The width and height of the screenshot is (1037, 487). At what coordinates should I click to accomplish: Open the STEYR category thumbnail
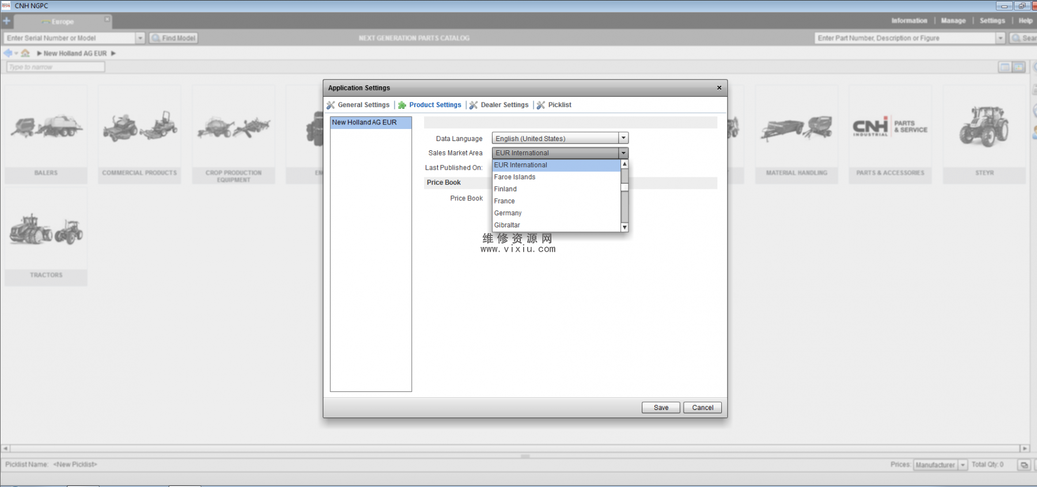click(x=984, y=134)
